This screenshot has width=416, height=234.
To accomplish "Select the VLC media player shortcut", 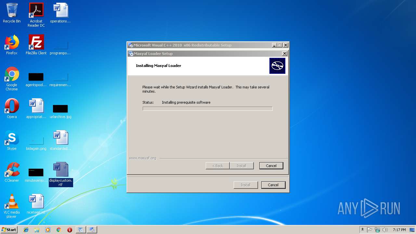I will pos(12,206).
